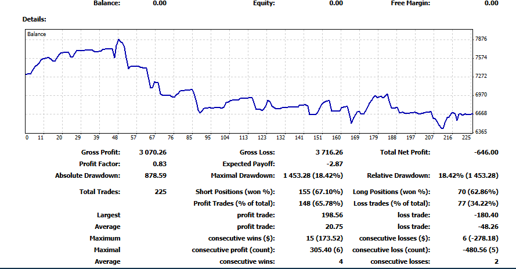The width and height of the screenshot is (516, 269).
Task: Click the Gross Profit: label
Action: 100,152
